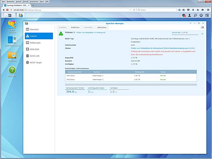Image resolution: width=212 pixels, height=159 pixels.
Task: Open the Firefox bookmarks list icon
Action: pos(184,10)
